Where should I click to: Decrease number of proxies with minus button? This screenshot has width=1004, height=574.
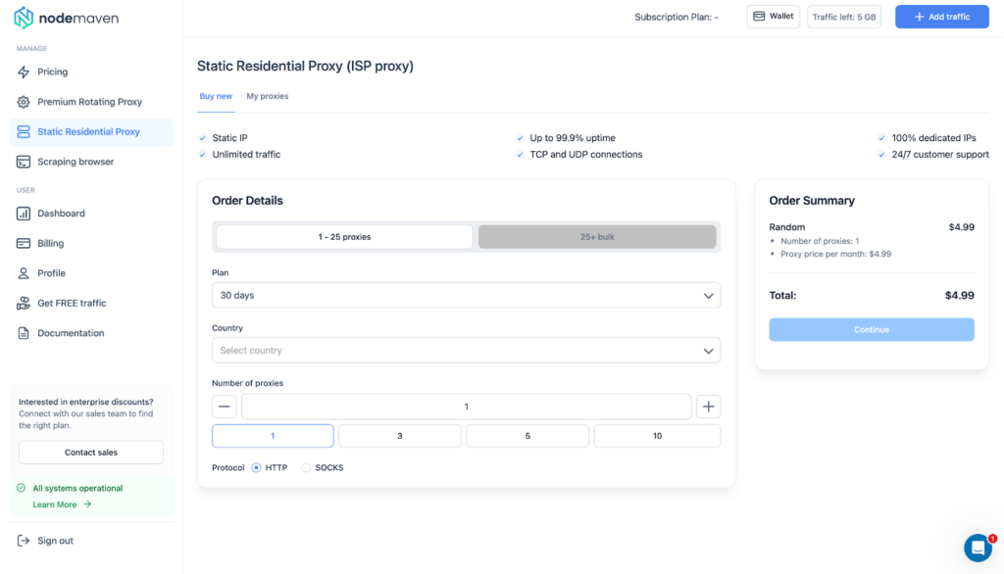225,407
